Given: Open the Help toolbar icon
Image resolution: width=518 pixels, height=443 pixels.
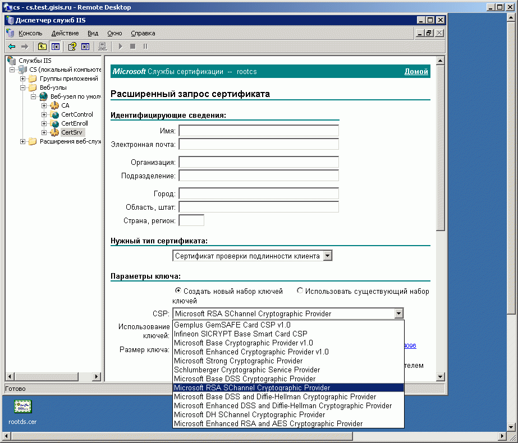Looking at the screenshot, I should point(72,47).
